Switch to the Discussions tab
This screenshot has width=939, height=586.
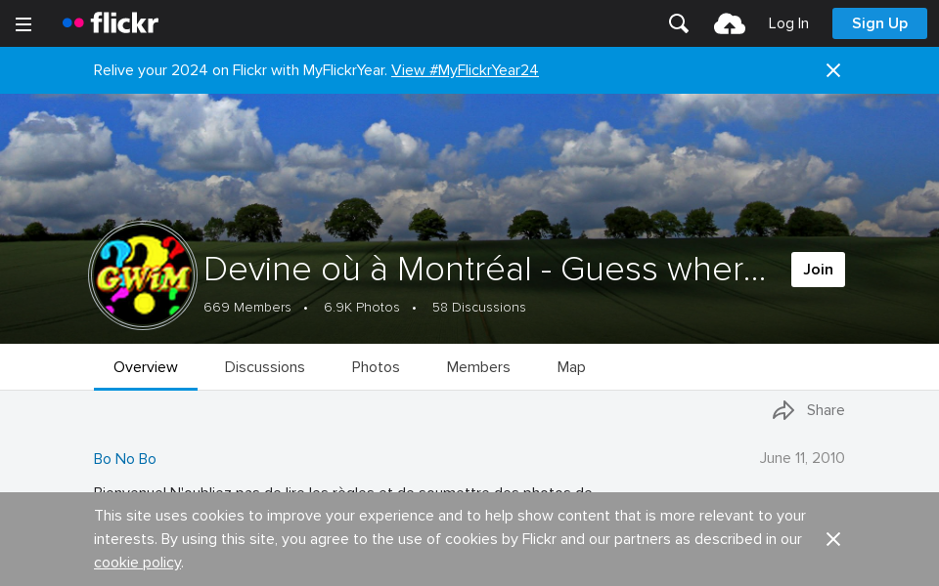[x=264, y=367]
